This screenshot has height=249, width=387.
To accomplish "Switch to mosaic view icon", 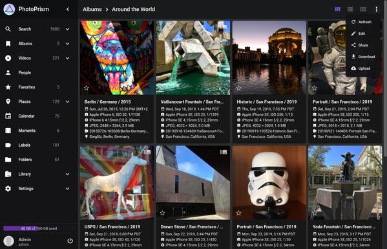I will coord(363,10).
